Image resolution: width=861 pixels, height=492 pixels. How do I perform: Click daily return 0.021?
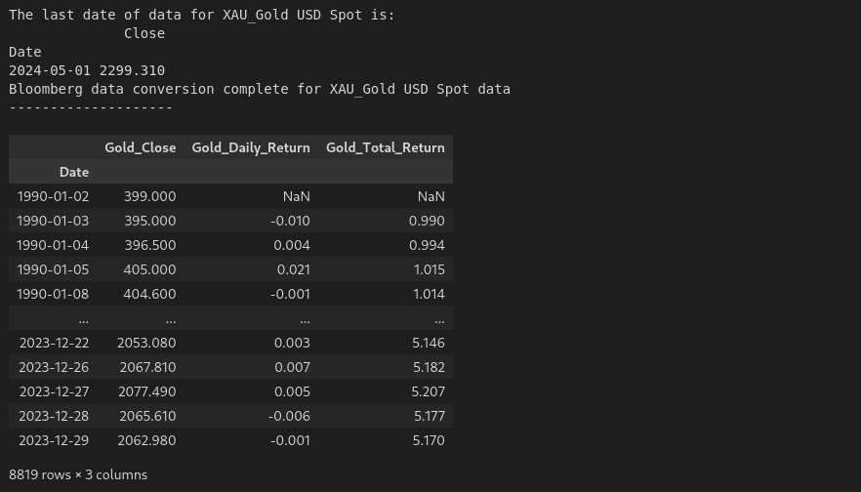(293, 269)
